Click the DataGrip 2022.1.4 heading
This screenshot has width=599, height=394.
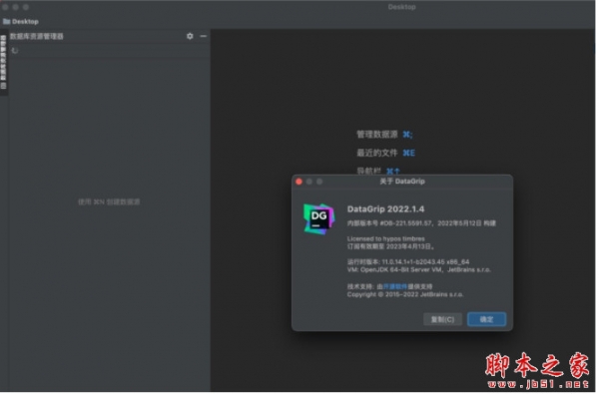(385, 208)
